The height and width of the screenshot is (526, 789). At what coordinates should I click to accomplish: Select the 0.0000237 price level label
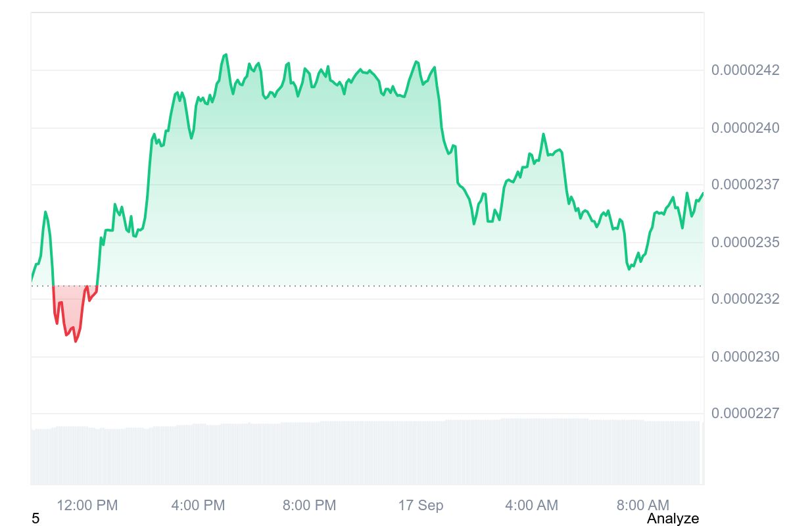(745, 185)
